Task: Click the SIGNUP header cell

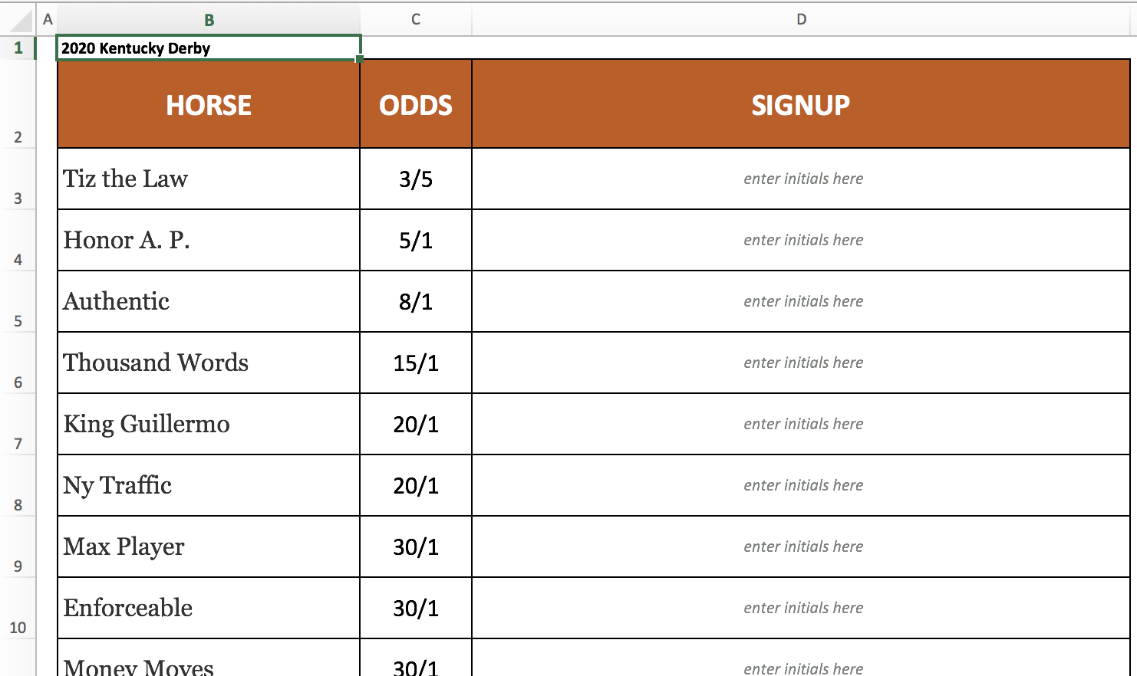Action: 801,105
